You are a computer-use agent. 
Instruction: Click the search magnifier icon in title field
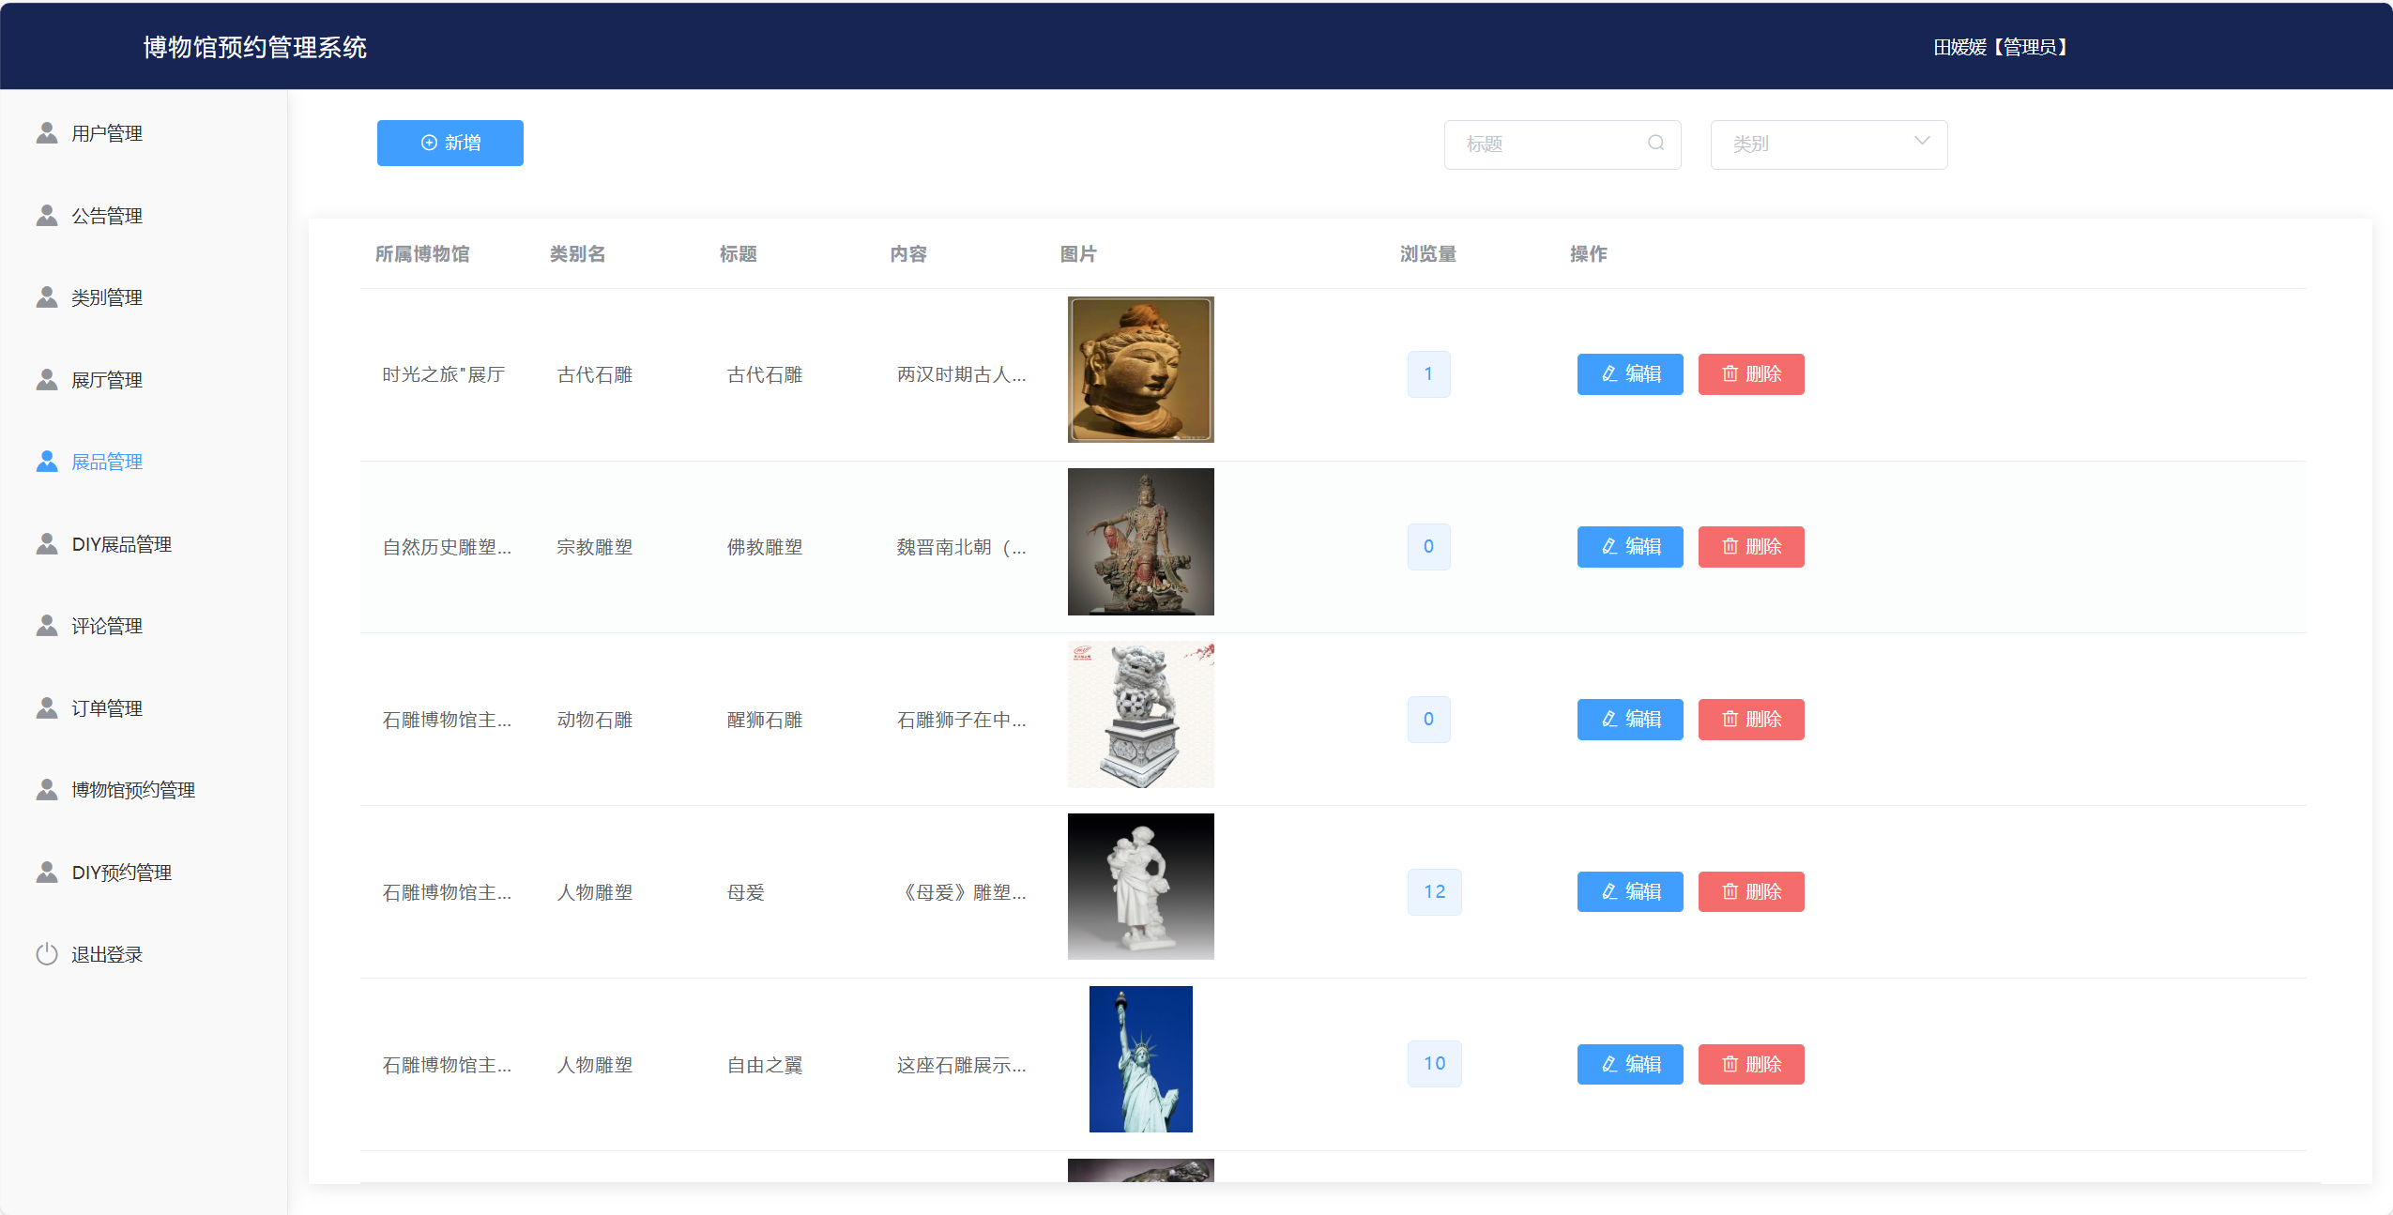1655,143
